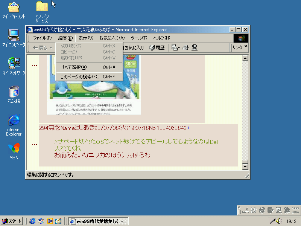Select the マイ ネットワーク desktop icon
Screen dimensions: 301x226
point(14,66)
